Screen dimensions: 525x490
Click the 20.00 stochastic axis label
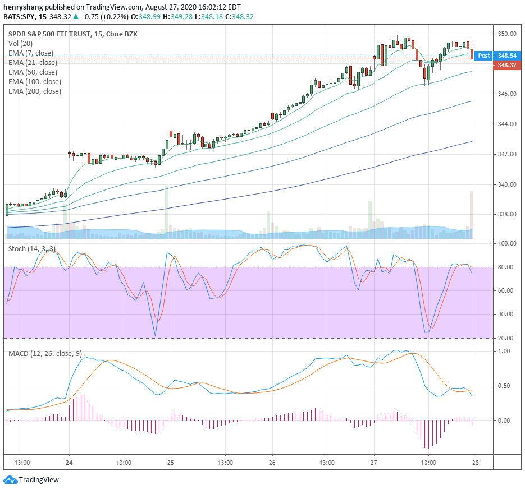tap(505, 338)
